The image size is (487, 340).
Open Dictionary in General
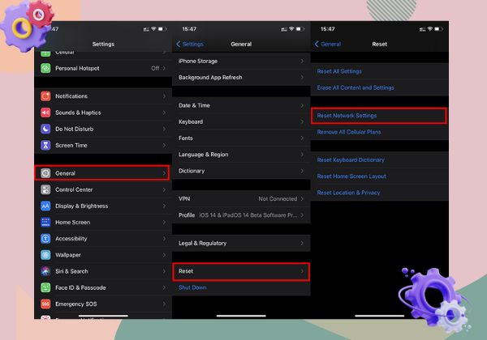[241, 171]
